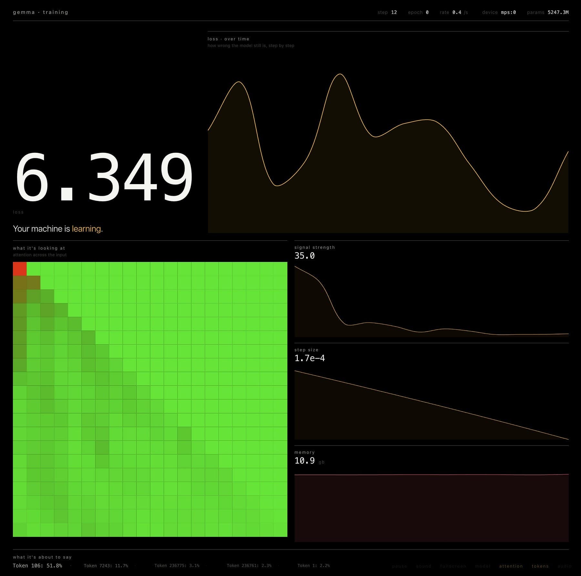Click the gemma · training title
581x576 pixels.
[x=41, y=12]
